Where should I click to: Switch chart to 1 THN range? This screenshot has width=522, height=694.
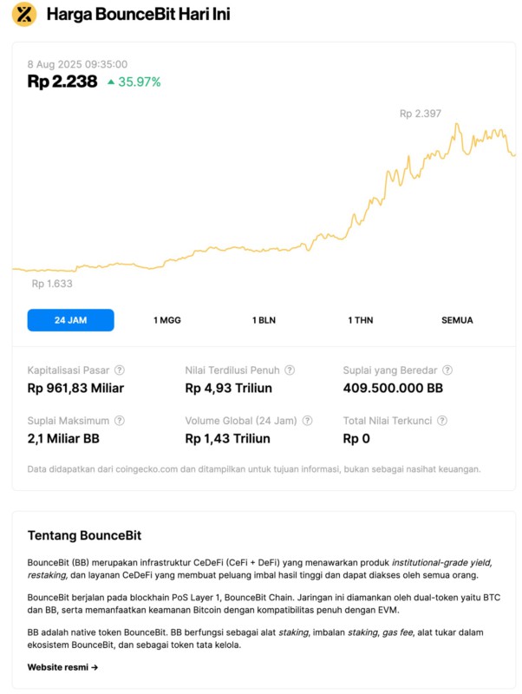click(361, 320)
